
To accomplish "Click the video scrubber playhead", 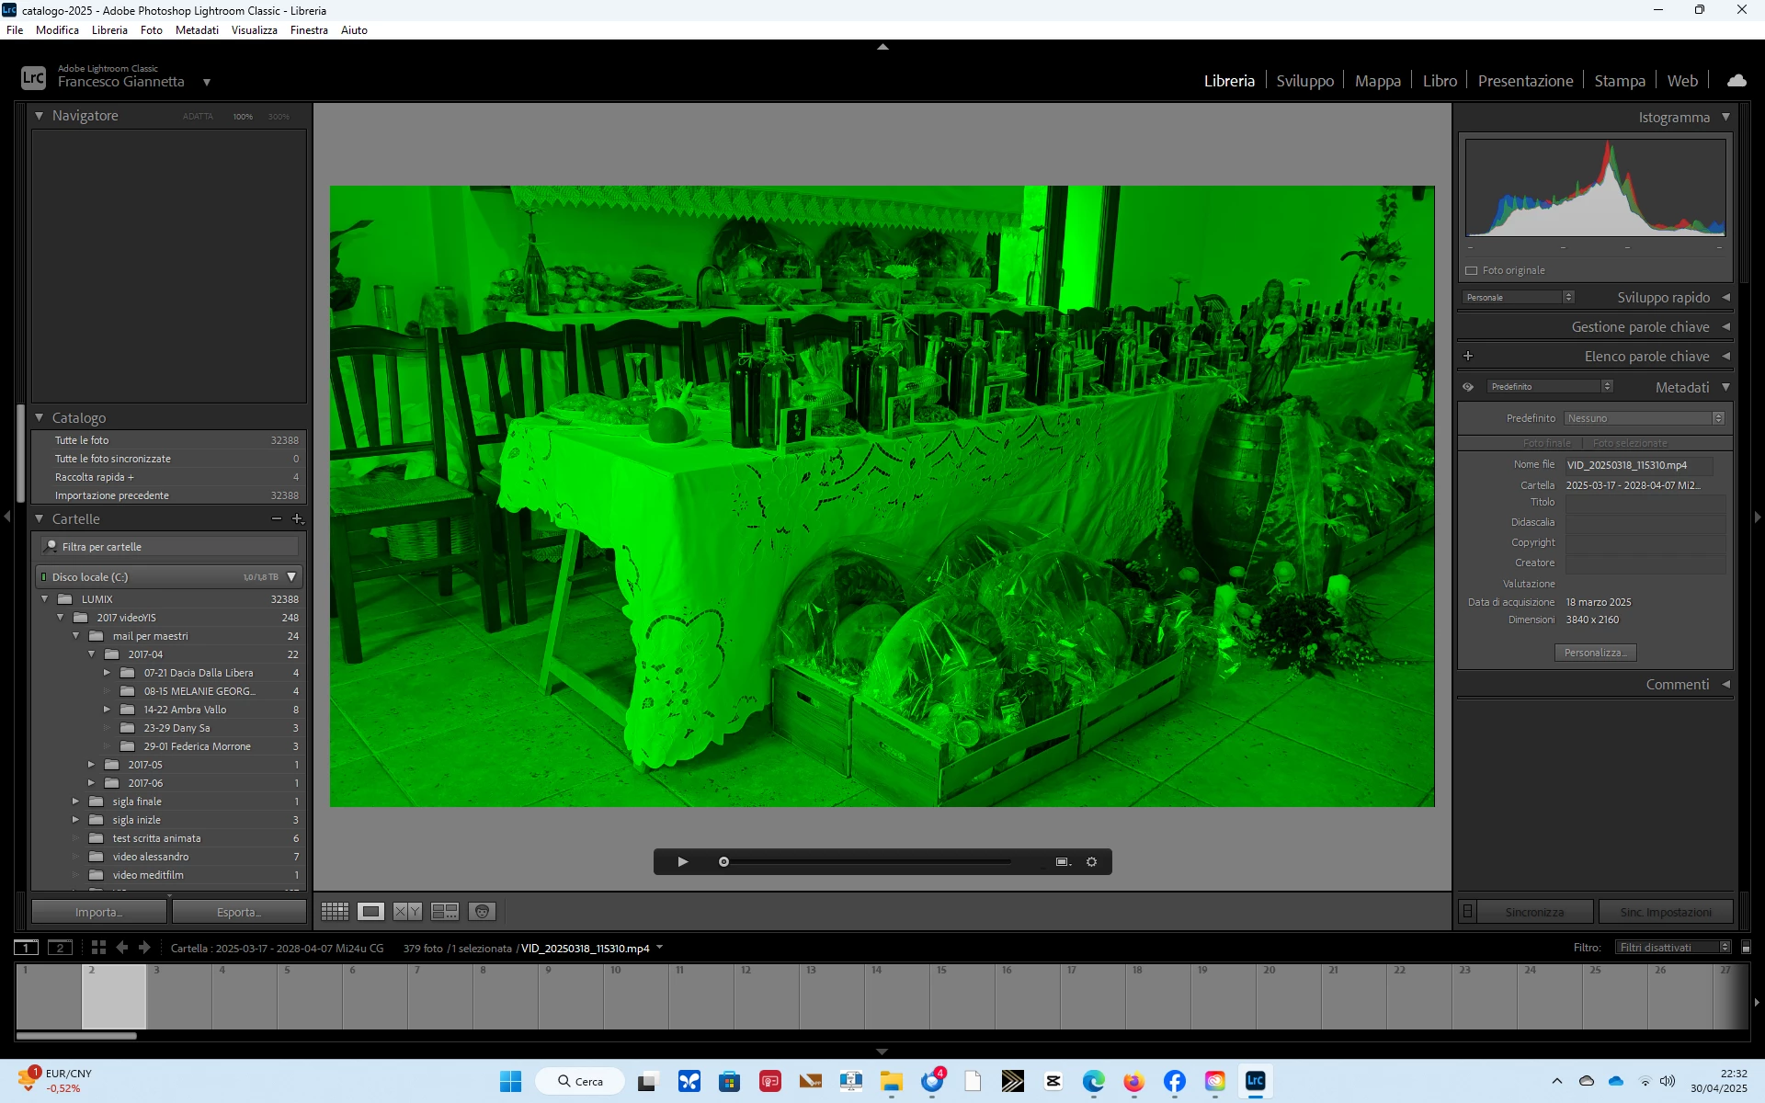I will coord(724,861).
